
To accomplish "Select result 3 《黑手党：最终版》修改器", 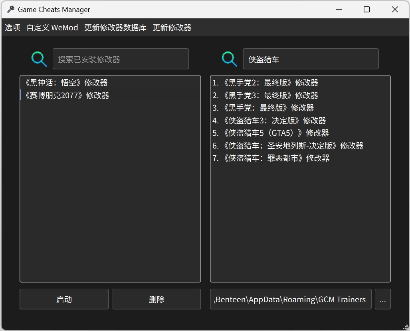I will point(301,108).
